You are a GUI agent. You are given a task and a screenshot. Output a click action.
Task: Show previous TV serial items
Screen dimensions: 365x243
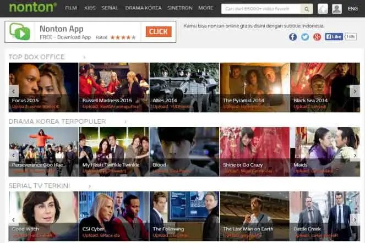(14, 220)
